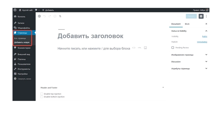Open Инструменты menu
Screen dimensions: 223x114
pos(24,69)
